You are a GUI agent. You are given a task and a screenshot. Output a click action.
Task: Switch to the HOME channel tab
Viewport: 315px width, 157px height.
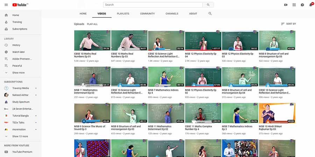(83, 14)
